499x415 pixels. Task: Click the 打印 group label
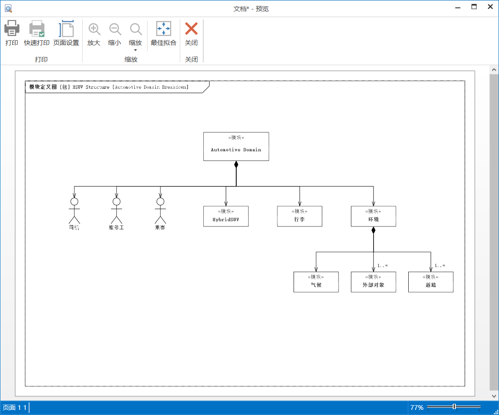pos(41,59)
